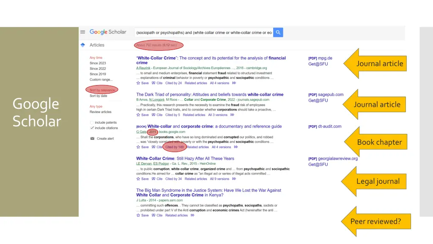The image size is (433, 244).
Task: Open author A Reurink's profile
Action: coord(143,68)
